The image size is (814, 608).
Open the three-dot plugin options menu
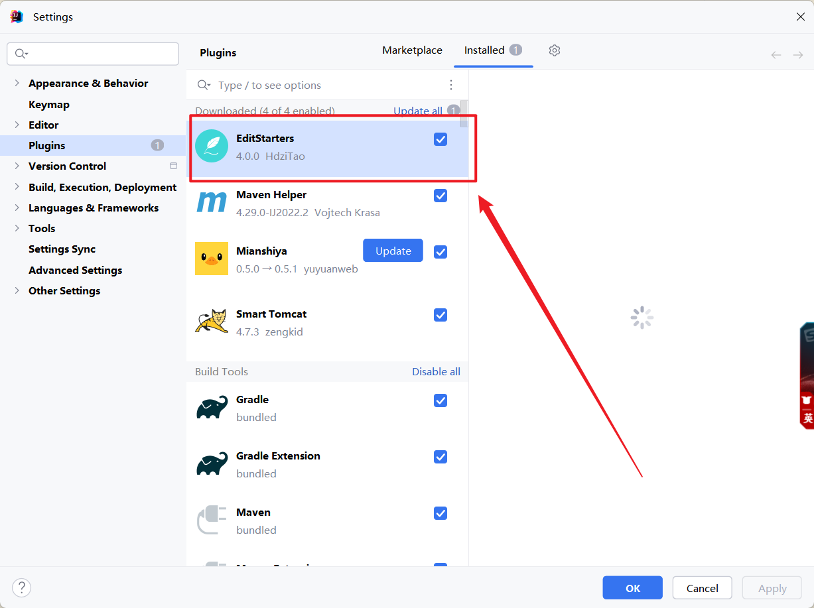tap(451, 85)
